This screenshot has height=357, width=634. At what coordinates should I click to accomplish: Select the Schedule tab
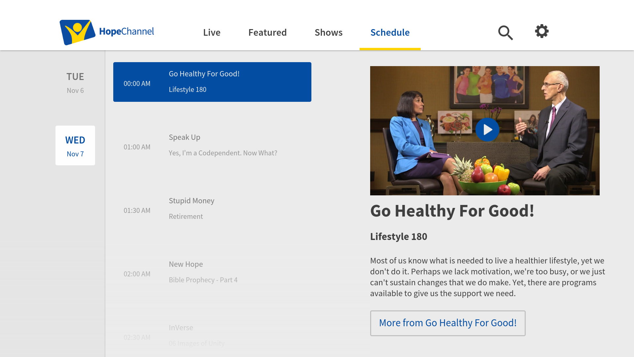click(x=390, y=32)
